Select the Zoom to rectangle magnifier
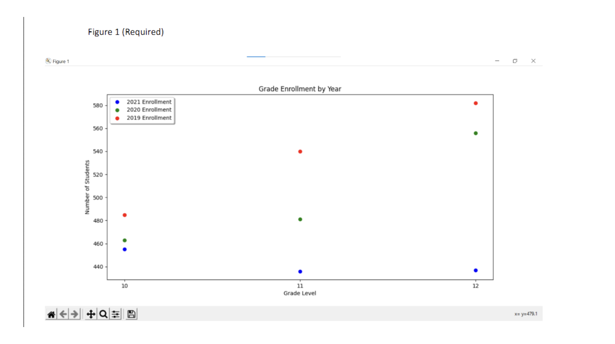 (x=103, y=314)
